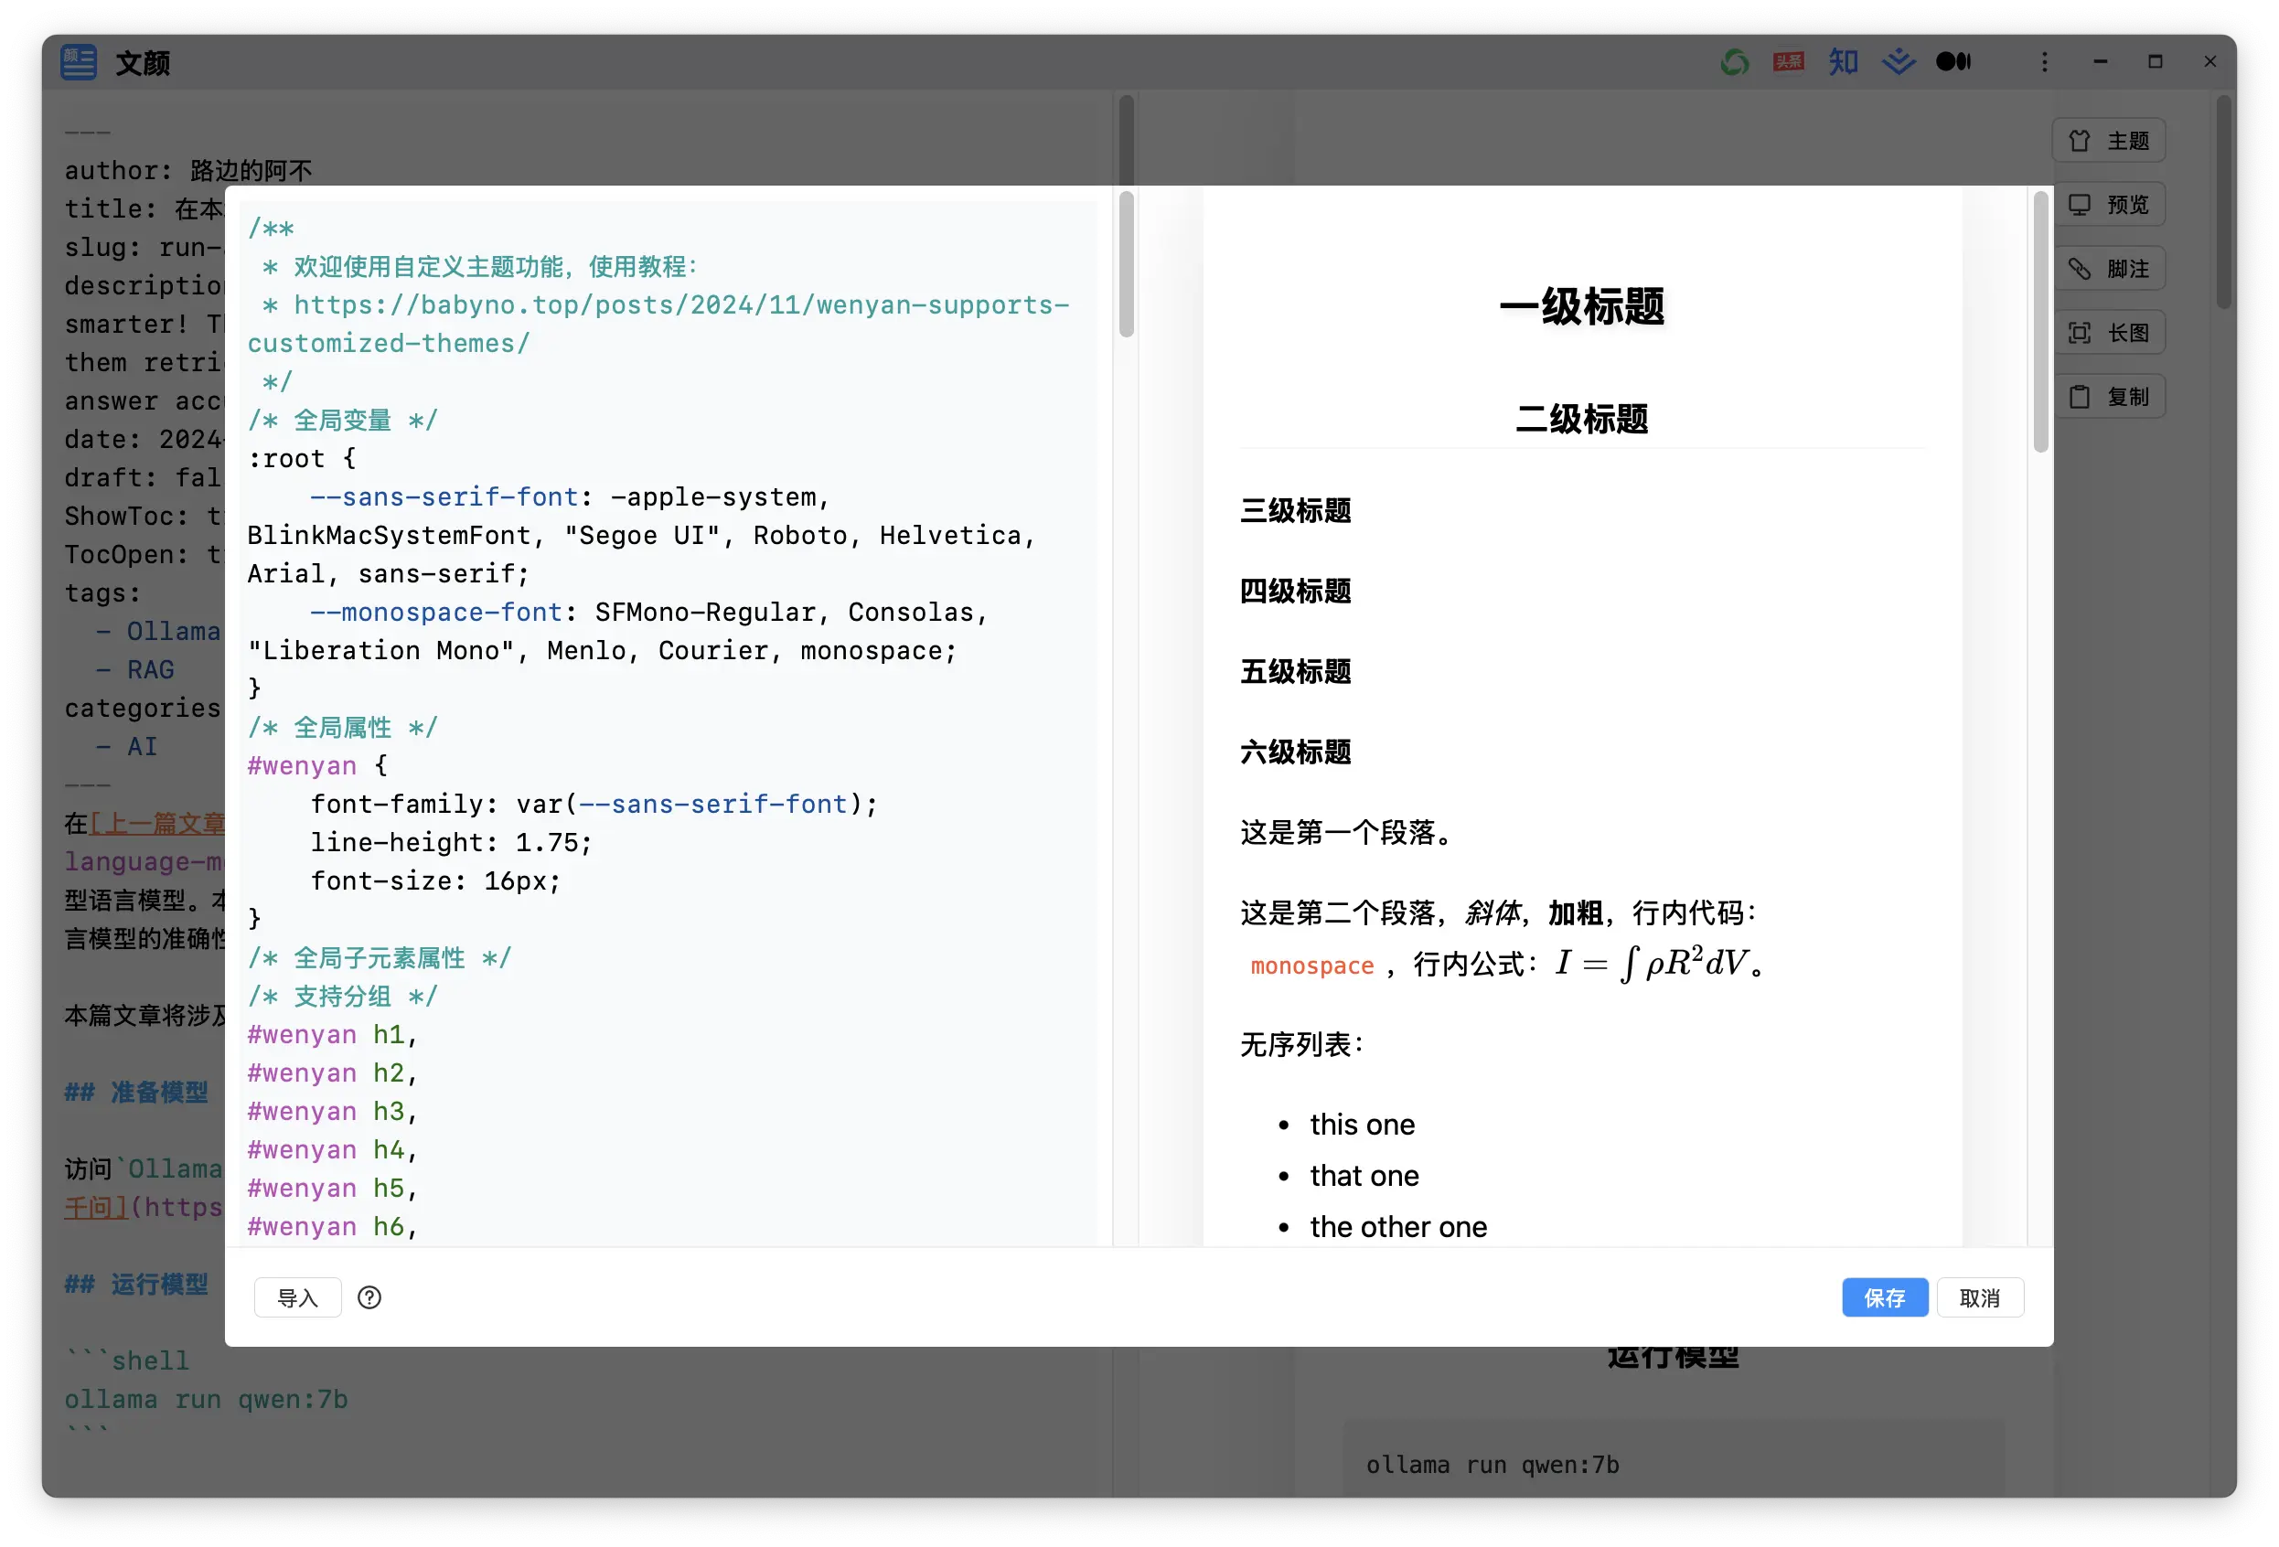Viewport: 2279px width, 1547px height.
Task: Click 'ollama run qwen:7b' code block in background preview
Action: pos(1493,1465)
